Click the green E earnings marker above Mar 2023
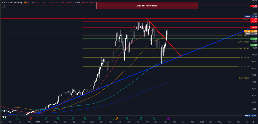This screenshot has width=258, height=124. pyautogui.click(x=45, y=118)
